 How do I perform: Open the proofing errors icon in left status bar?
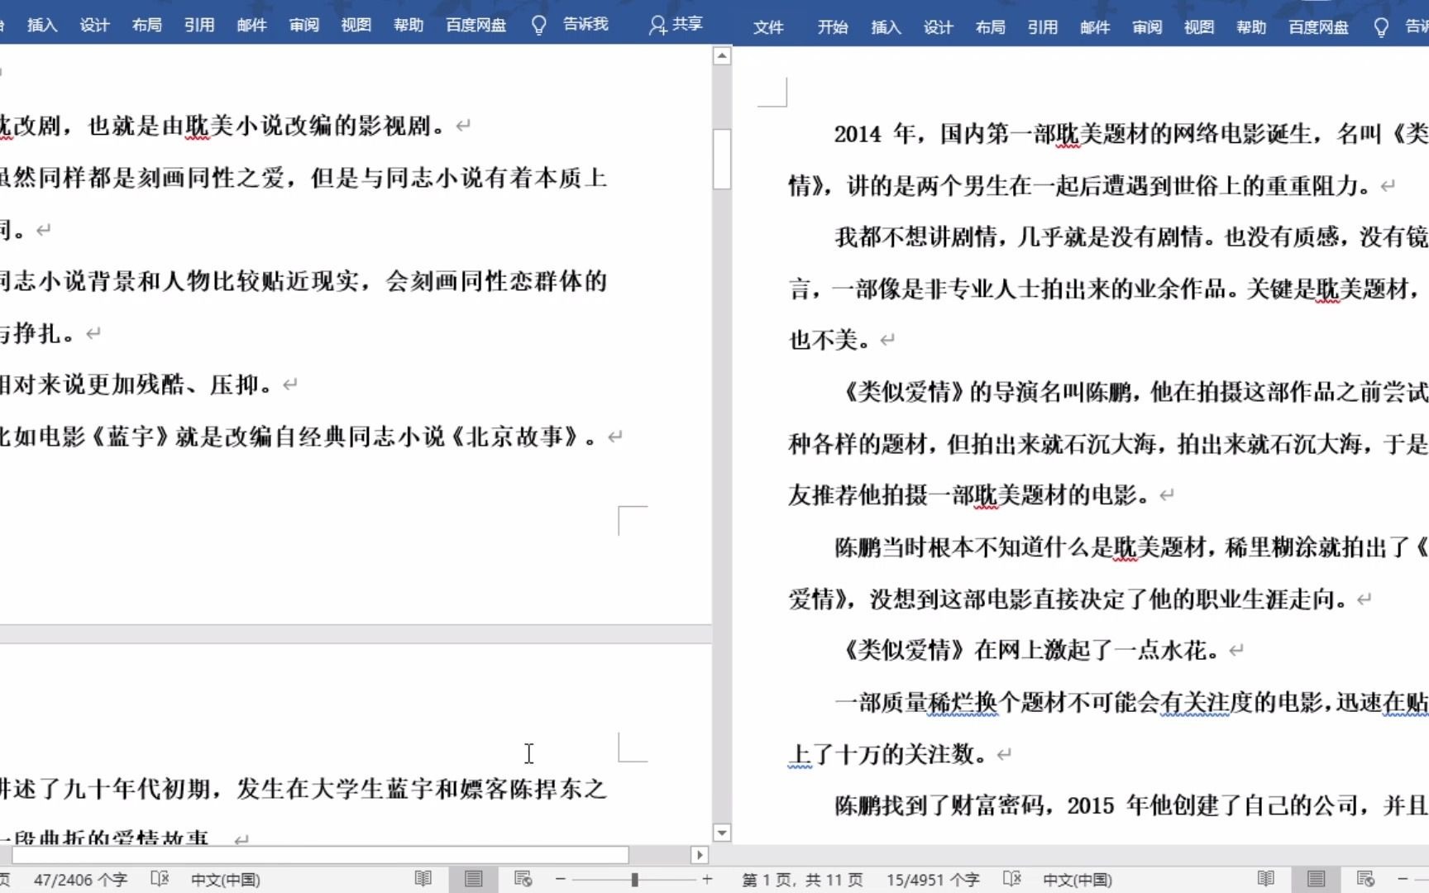(x=160, y=880)
